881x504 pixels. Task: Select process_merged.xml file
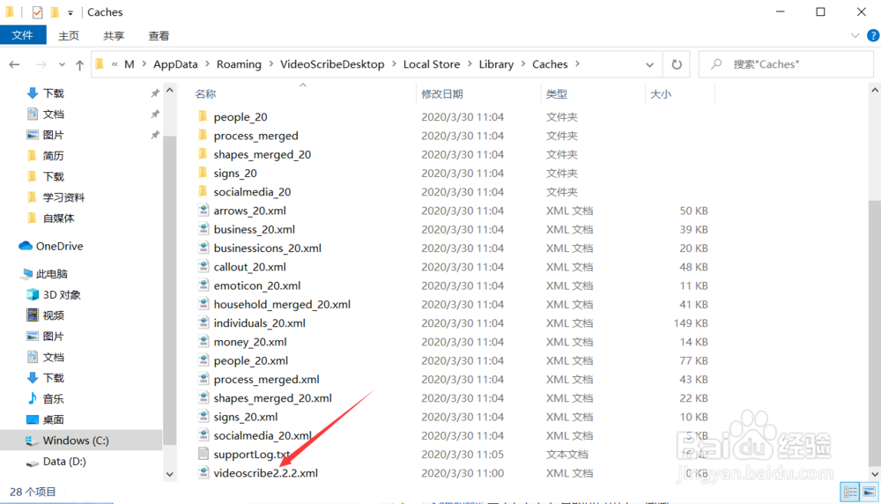(x=266, y=379)
